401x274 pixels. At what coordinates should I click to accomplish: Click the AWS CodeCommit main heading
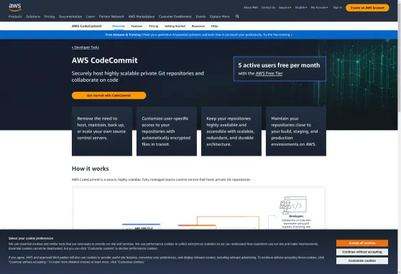tap(105, 60)
